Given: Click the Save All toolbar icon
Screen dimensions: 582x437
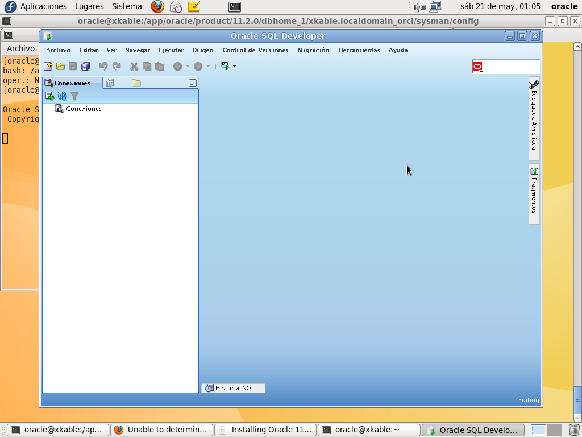Looking at the screenshot, I should tap(86, 66).
